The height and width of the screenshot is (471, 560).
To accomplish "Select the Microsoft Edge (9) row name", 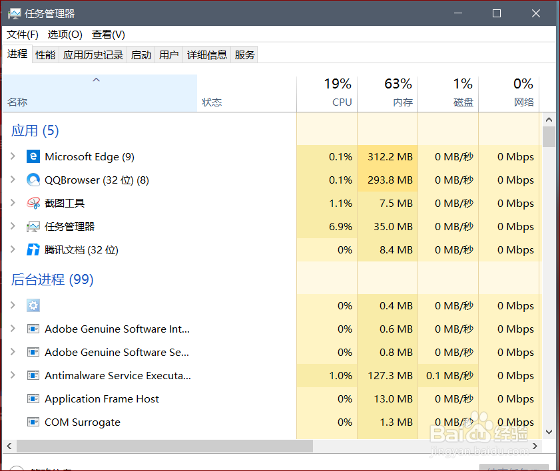I will (89, 156).
